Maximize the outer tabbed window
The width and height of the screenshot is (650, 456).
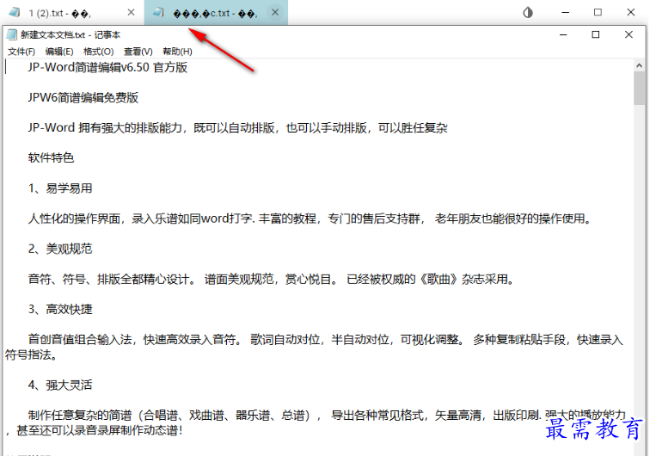click(x=598, y=12)
